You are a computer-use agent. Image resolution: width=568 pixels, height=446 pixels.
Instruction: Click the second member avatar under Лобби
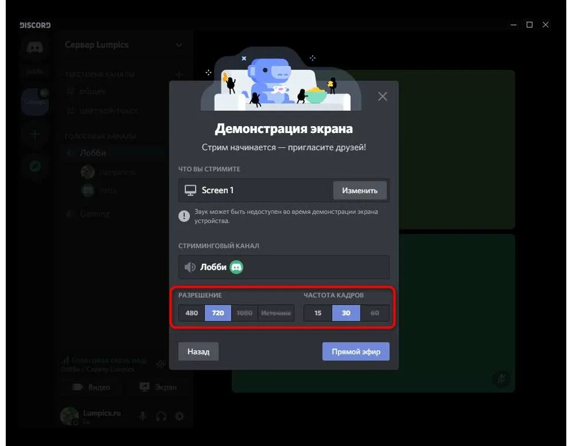tap(88, 190)
